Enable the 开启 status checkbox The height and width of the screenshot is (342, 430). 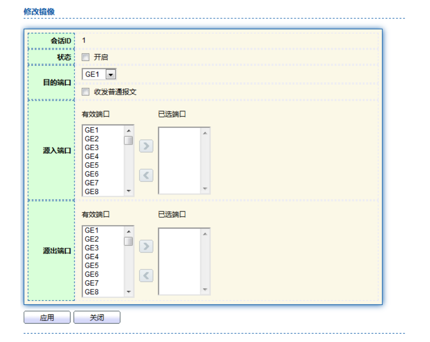point(86,57)
